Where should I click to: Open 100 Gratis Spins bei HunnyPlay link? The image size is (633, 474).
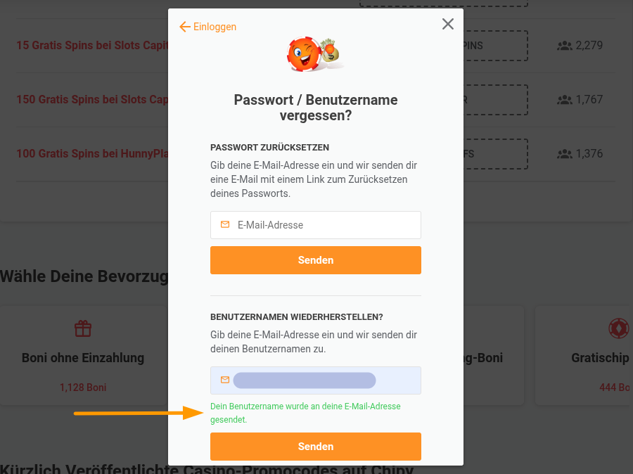click(x=92, y=153)
